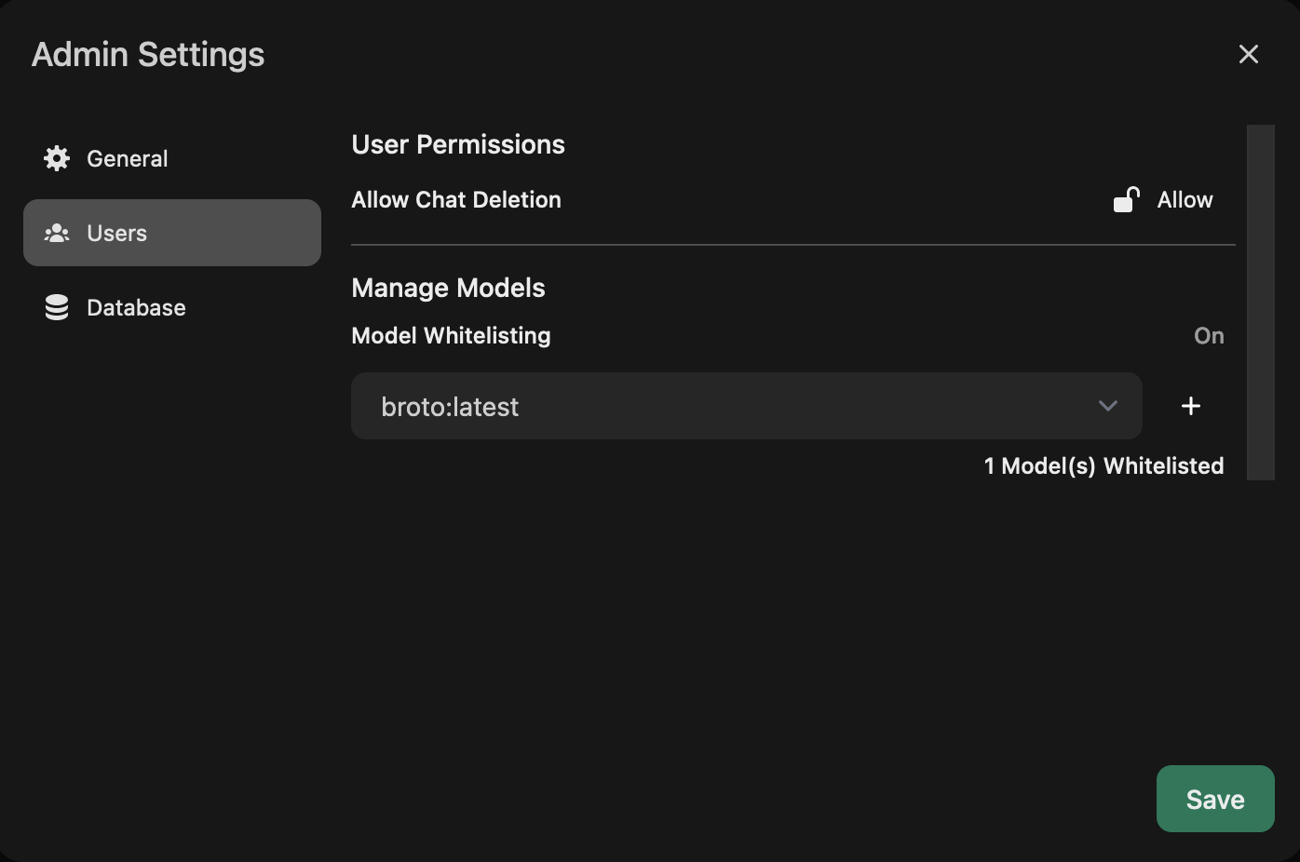The image size is (1300, 862).
Task: Click the plus icon to whitelist another model
Action: 1191,406
